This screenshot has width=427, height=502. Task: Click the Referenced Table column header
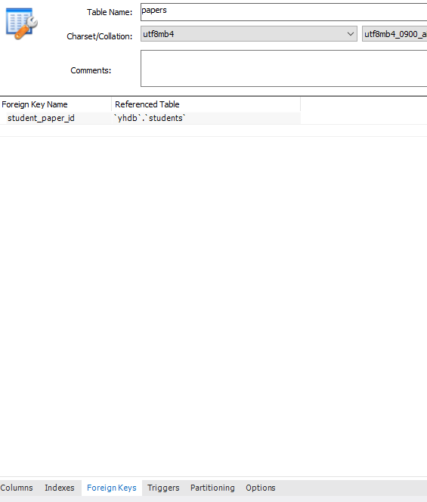coord(206,104)
